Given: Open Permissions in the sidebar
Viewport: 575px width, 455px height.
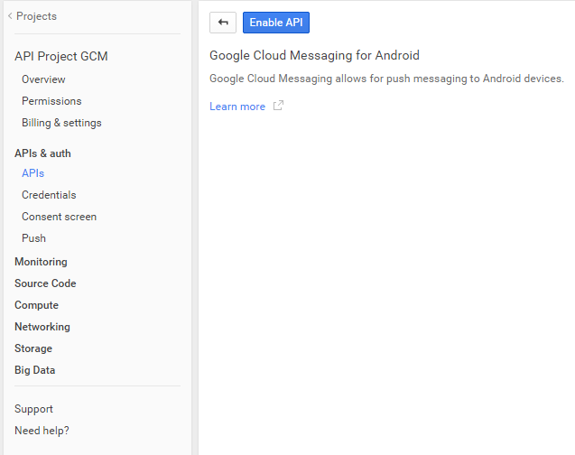Looking at the screenshot, I should 51,101.
